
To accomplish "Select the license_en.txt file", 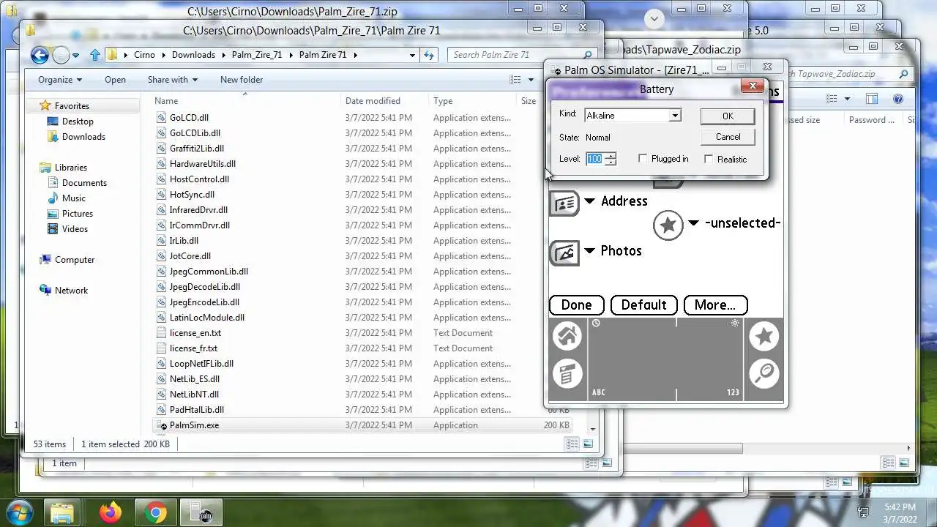I will 195,333.
